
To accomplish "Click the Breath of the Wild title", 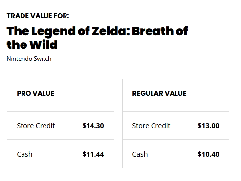I will click(x=97, y=38).
